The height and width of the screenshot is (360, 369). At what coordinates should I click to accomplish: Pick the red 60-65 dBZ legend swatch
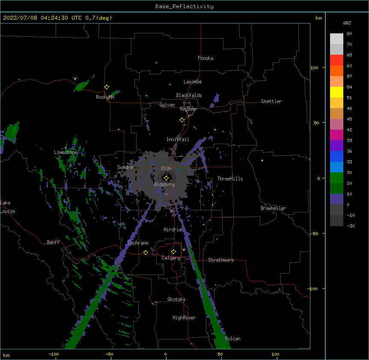336,60
